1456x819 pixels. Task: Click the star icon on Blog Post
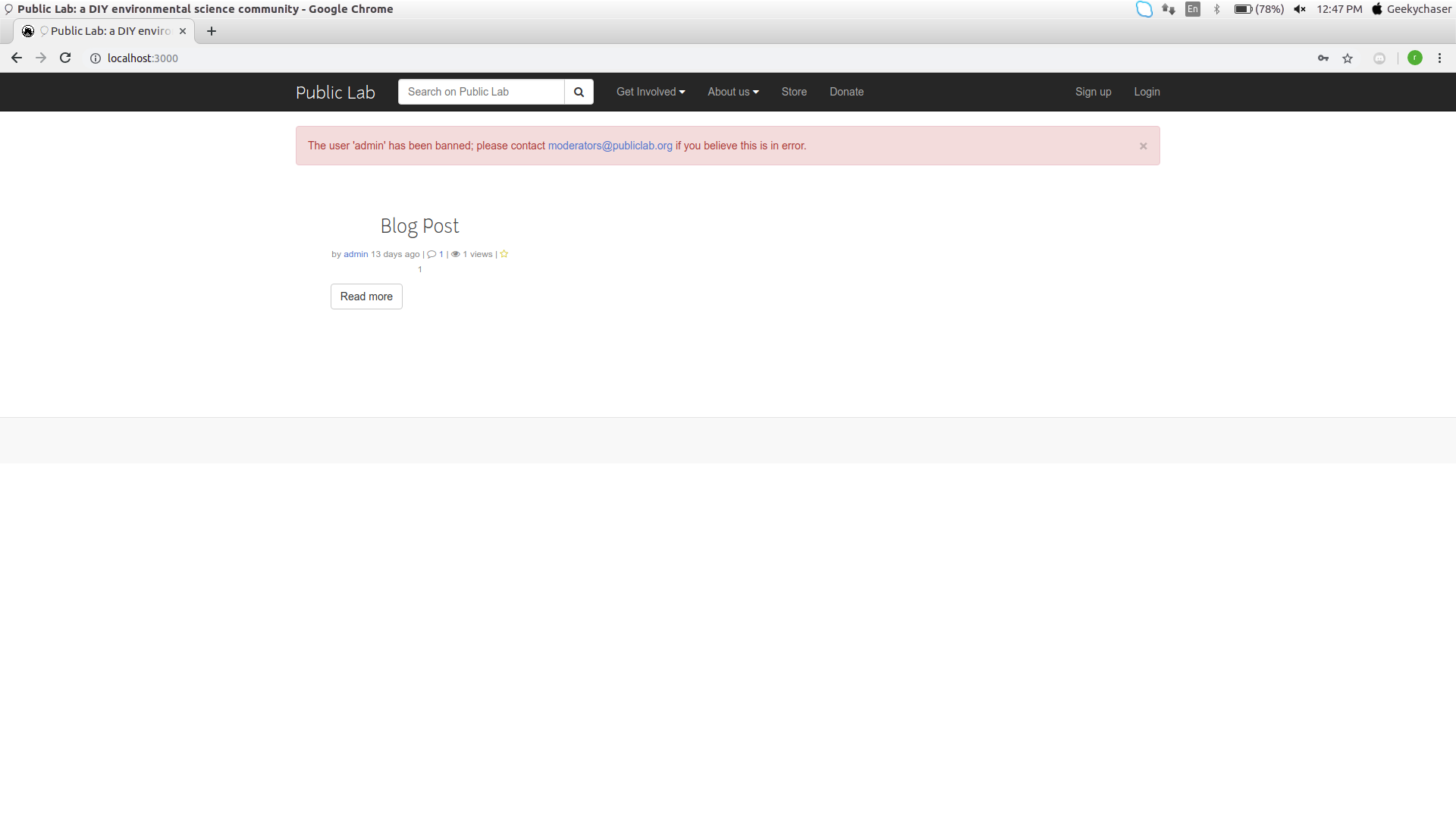tap(504, 254)
